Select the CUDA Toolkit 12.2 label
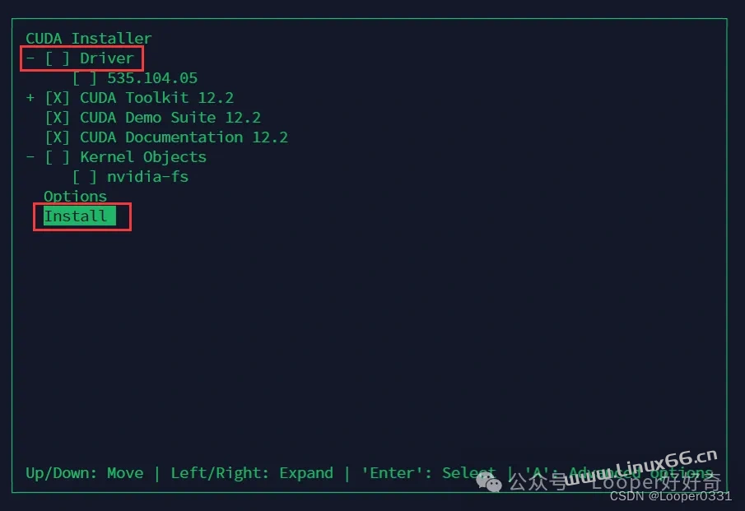Image resolution: width=745 pixels, height=511 pixels. coord(156,98)
